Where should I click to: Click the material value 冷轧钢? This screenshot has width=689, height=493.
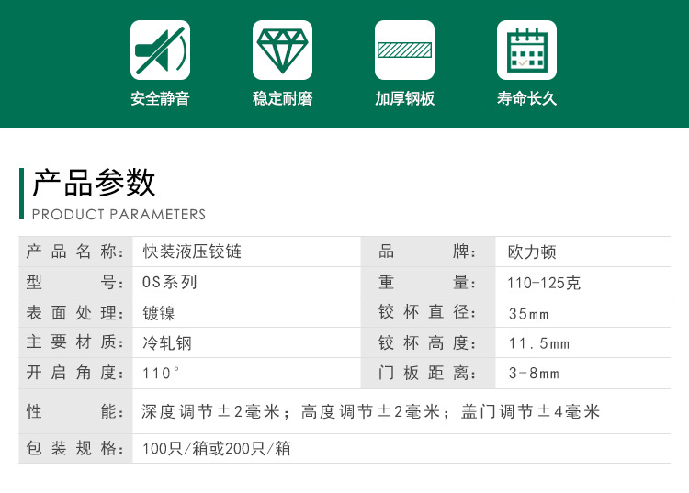tap(167, 342)
